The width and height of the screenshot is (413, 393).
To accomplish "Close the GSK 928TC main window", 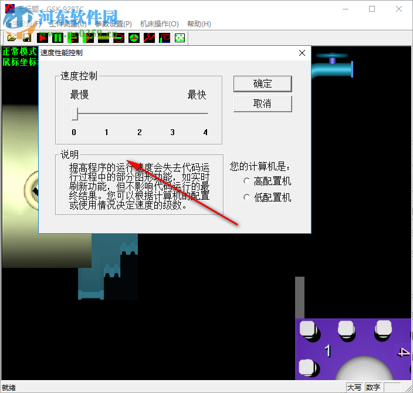I will pyautogui.click(x=399, y=9).
